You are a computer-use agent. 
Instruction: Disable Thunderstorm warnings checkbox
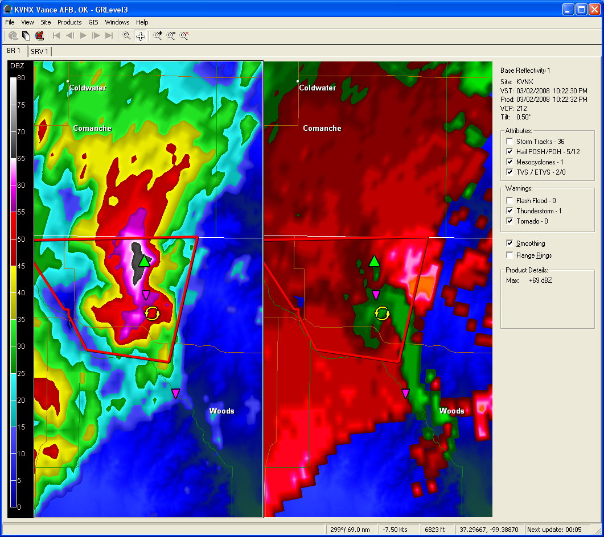pos(510,211)
